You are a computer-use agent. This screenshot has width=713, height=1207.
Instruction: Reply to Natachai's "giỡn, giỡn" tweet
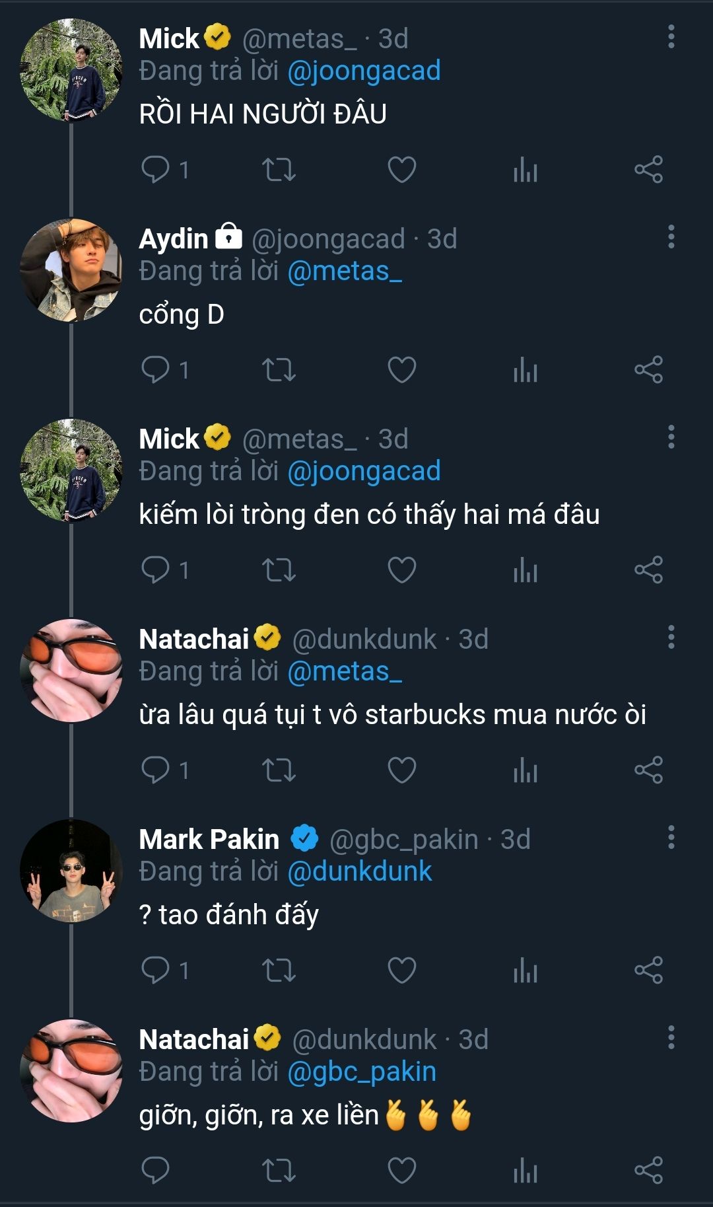click(x=156, y=1171)
